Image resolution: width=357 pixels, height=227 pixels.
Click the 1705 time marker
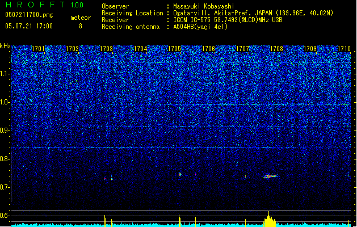click(x=174, y=49)
